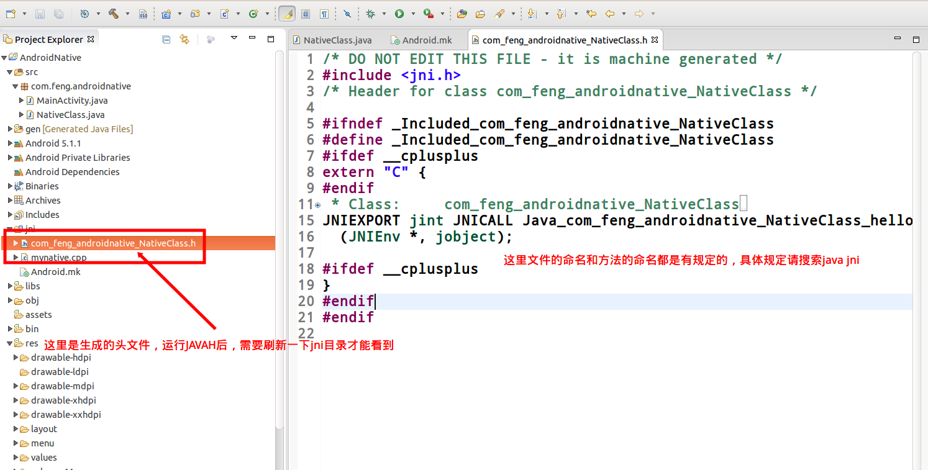Expand the Binaries node

(10, 186)
